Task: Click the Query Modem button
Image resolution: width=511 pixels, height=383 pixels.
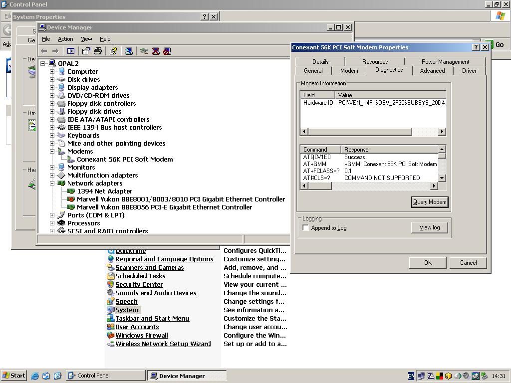Action: (430, 202)
